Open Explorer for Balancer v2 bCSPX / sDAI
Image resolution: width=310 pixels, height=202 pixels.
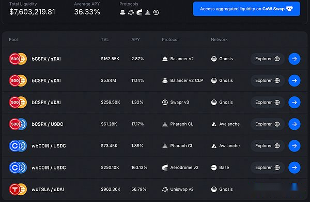pyautogui.click(x=267, y=59)
